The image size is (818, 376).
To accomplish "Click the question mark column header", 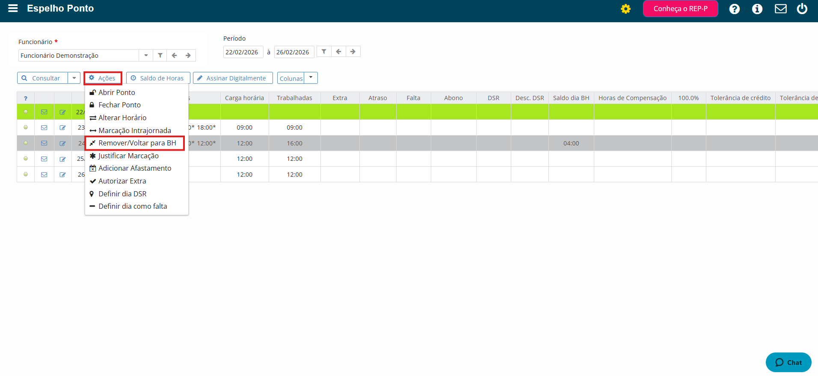I will 26,98.
